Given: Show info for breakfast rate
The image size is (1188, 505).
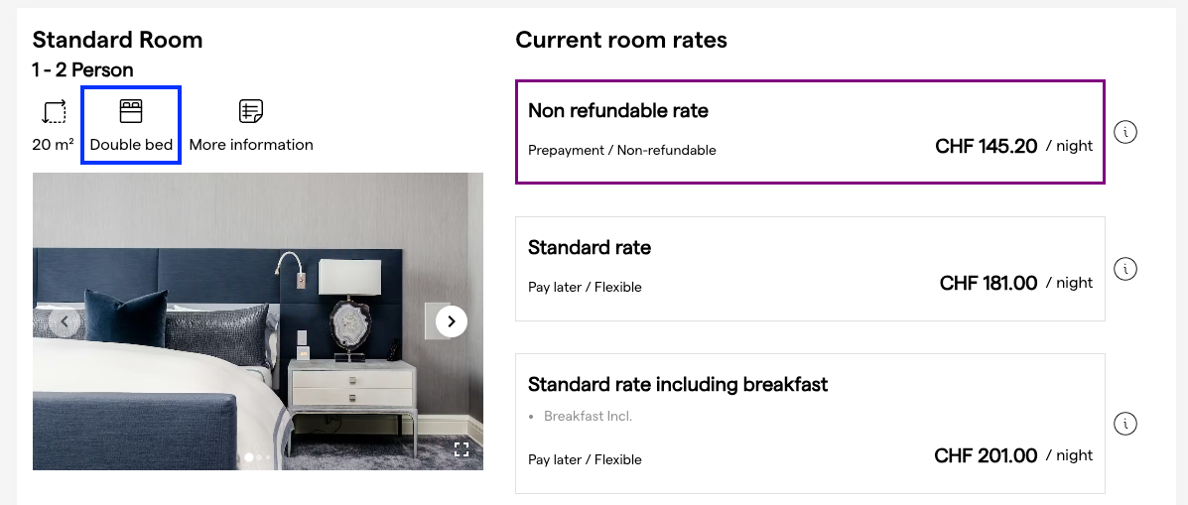Looking at the screenshot, I should (1124, 424).
